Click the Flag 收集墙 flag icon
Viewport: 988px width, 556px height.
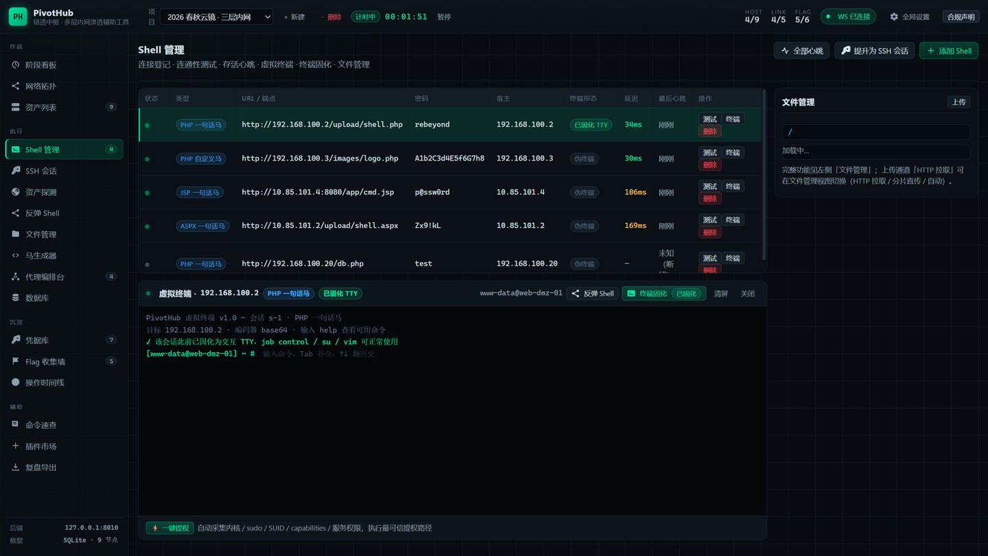(x=16, y=362)
